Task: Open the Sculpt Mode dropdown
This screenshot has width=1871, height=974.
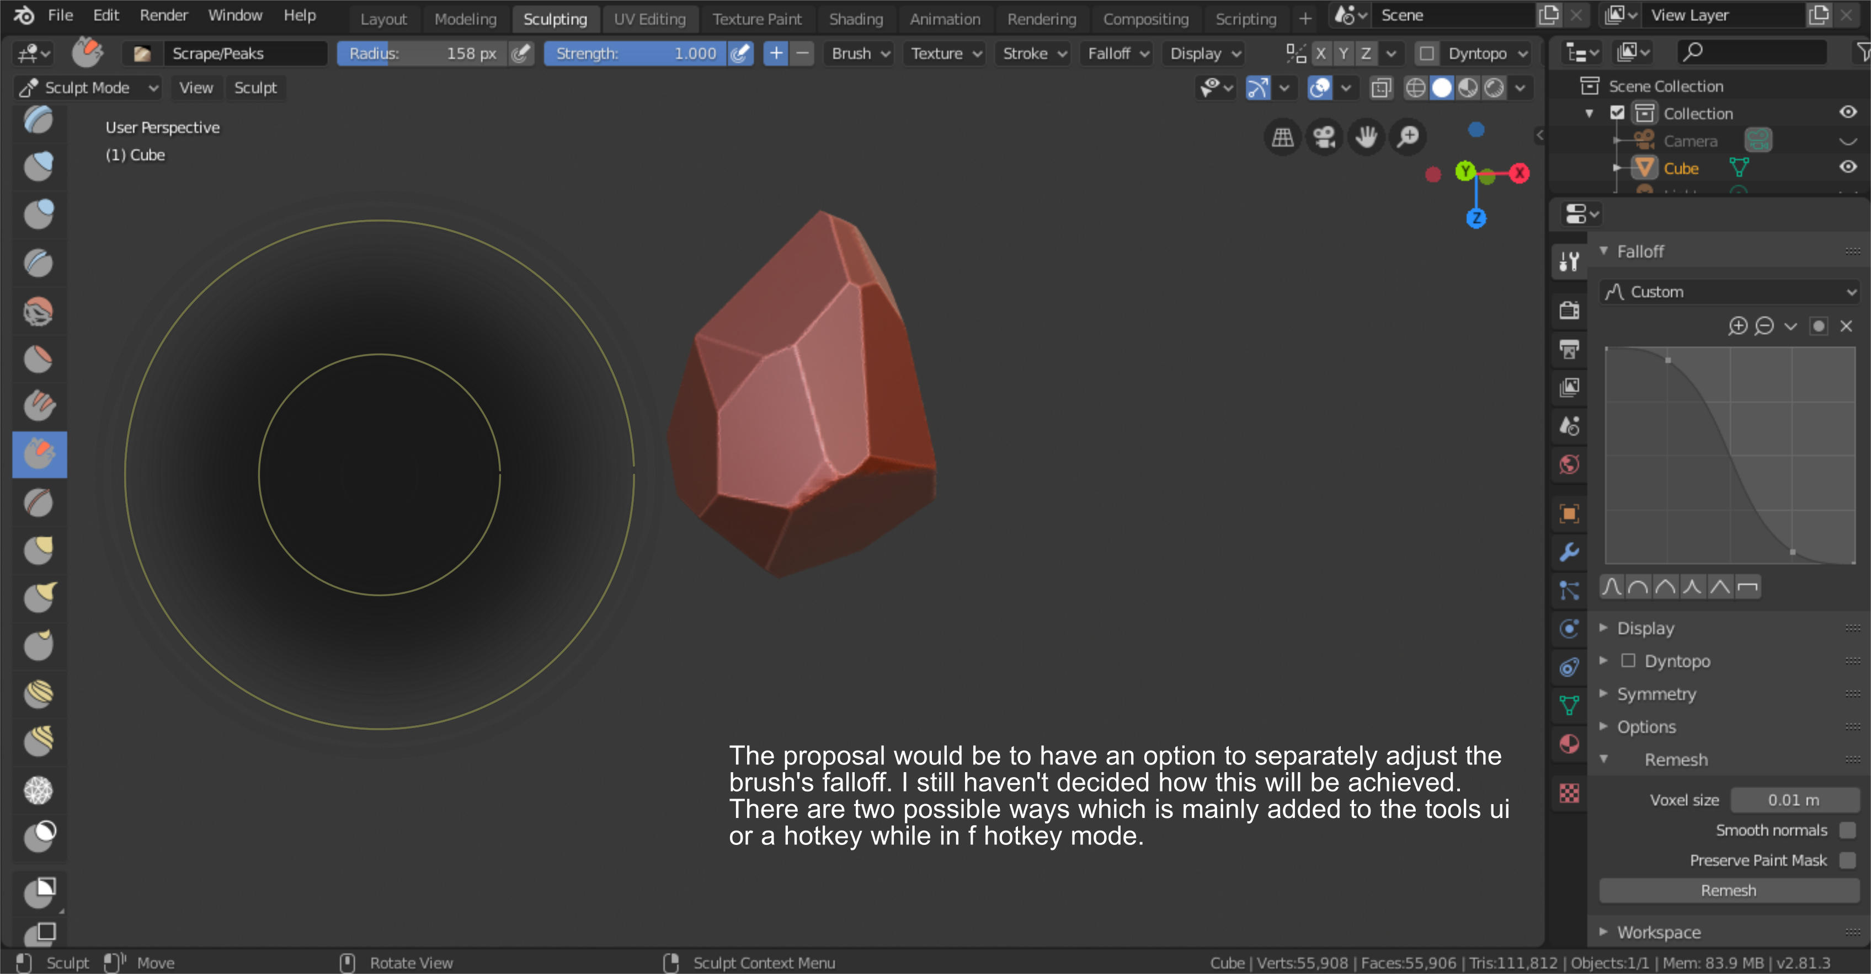Action: [x=88, y=88]
